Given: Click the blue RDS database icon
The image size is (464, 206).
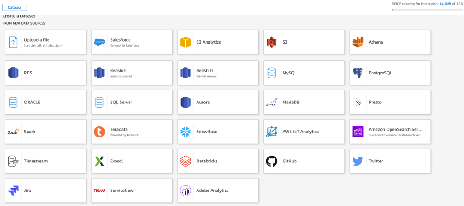Looking at the screenshot, I should pos(13,73).
